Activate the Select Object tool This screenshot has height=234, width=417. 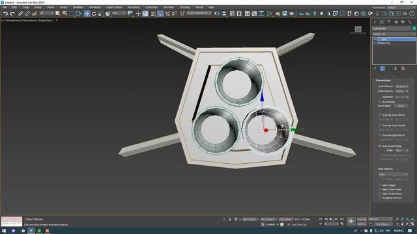[58, 14]
